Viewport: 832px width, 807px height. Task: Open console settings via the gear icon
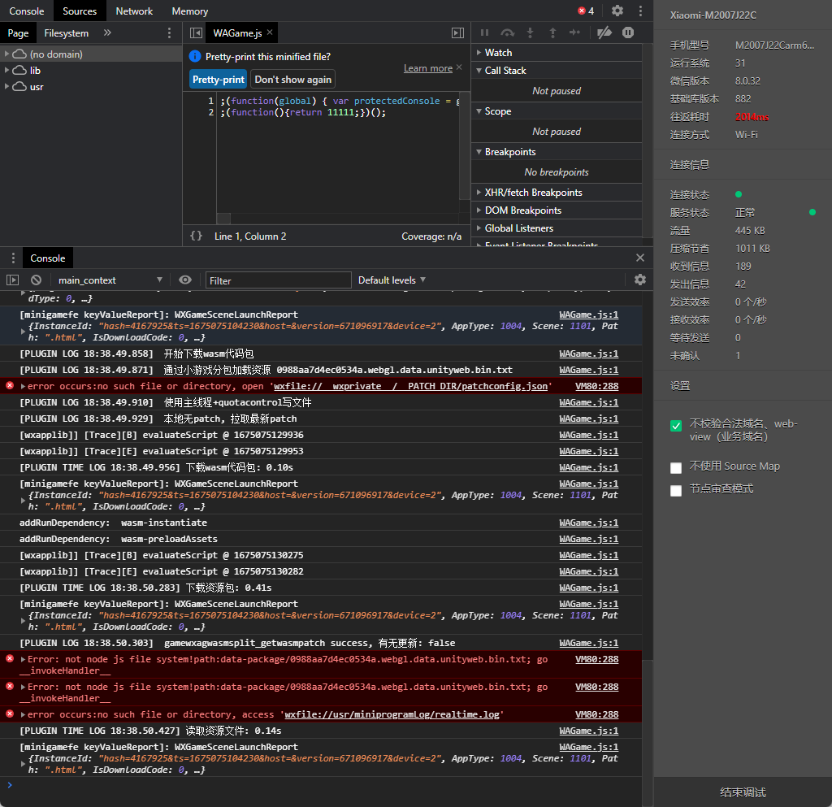[x=639, y=280]
